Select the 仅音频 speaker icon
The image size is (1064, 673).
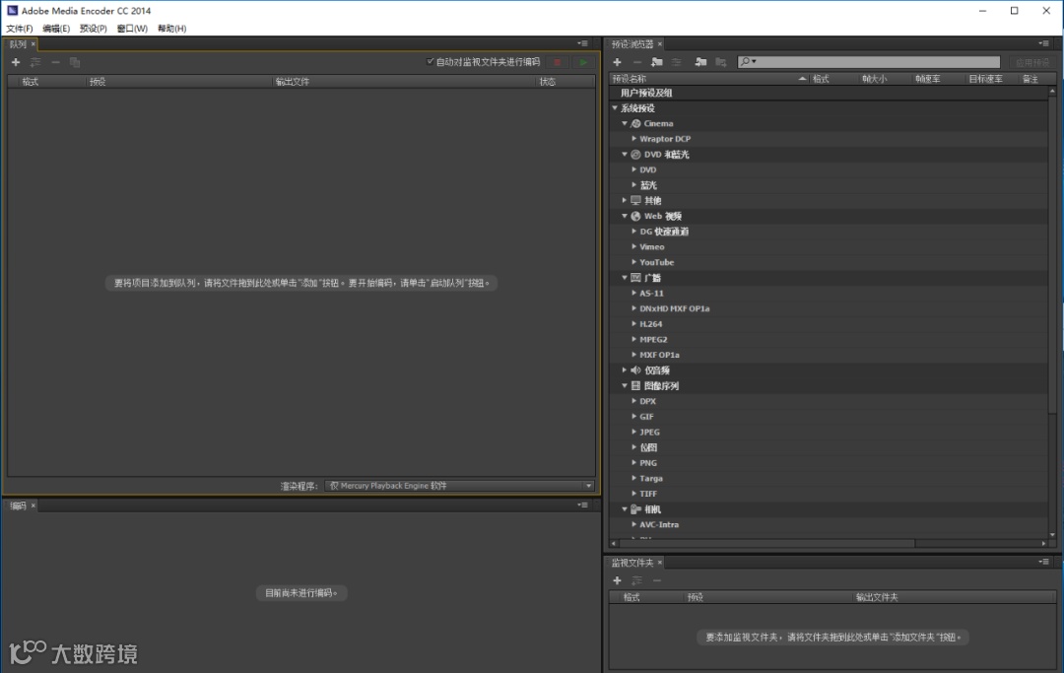(635, 370)
